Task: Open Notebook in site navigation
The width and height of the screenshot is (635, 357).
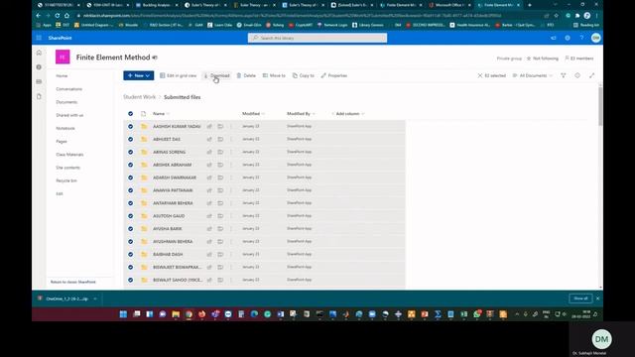Action: pyautogui.click(x=65, y=128)
